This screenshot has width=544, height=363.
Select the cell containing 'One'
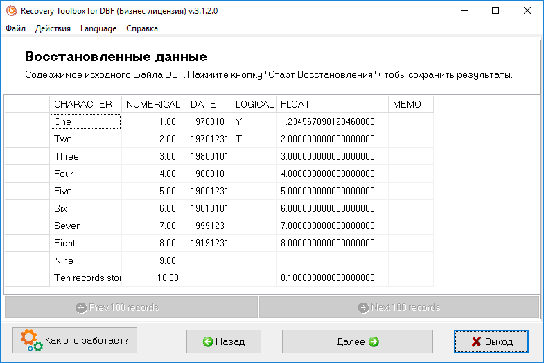[86, 121]
